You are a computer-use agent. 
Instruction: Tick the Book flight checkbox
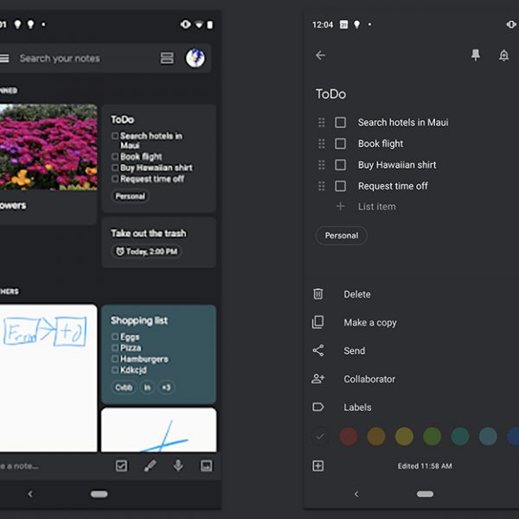click(341, 144)
